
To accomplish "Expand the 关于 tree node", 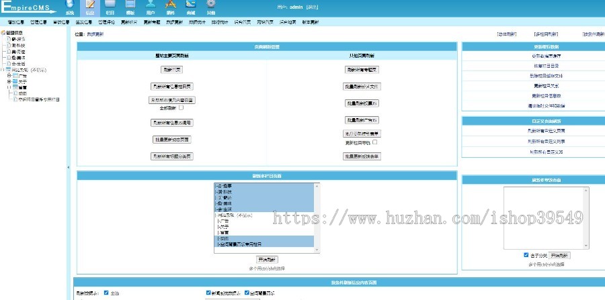I will tap(9, 82).
